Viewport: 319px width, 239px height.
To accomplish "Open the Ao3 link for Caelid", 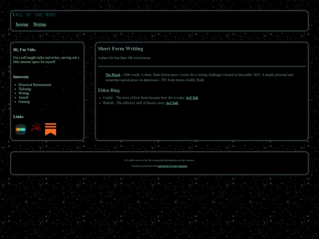I will pos(192,98).
